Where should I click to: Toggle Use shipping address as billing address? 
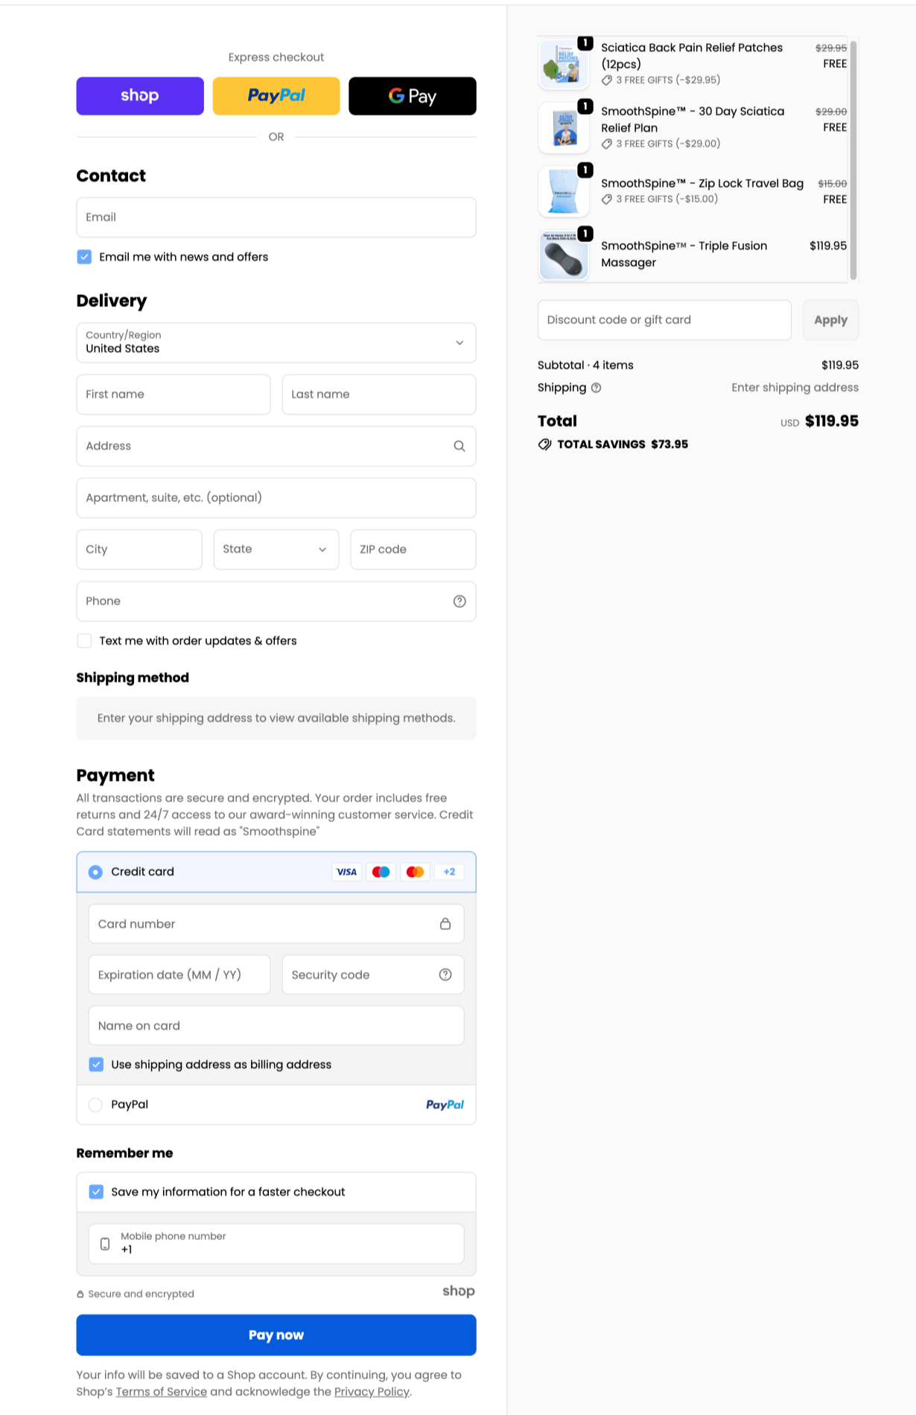(x=96, y=1065)
